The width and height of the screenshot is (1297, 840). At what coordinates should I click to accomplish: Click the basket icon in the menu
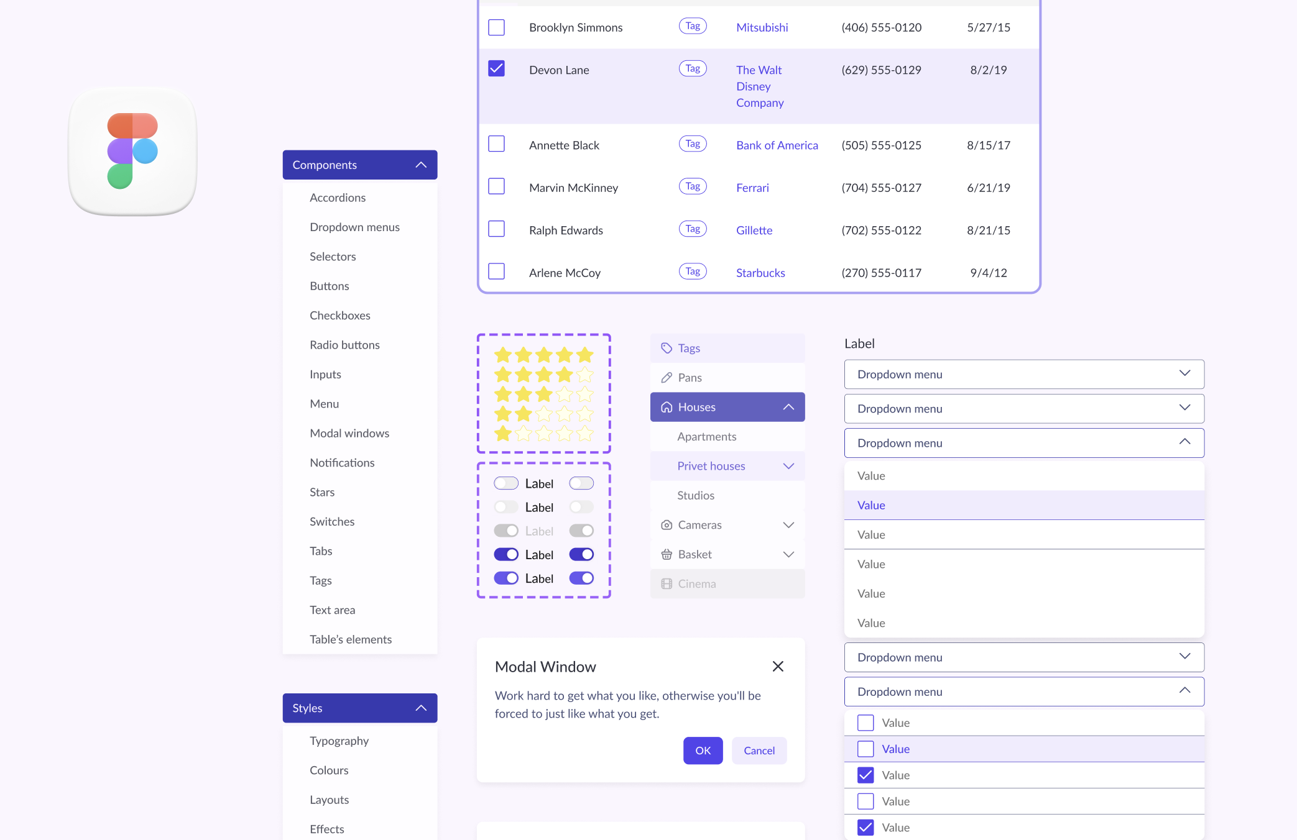point(667,554)
